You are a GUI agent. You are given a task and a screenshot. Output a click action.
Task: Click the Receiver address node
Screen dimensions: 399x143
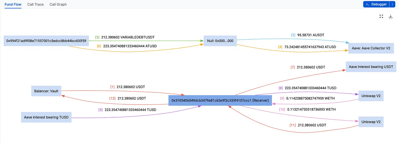(220, 100)
